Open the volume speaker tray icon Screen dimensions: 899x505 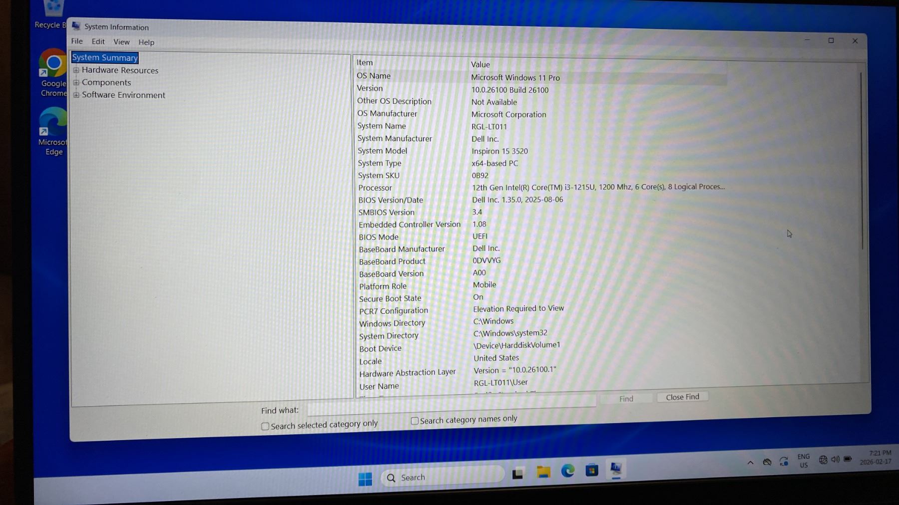(835, 459)
